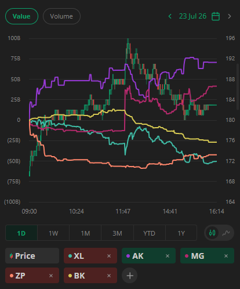Select the YTD time range
This screenshot has height=289, width=240.
[149, 233]
